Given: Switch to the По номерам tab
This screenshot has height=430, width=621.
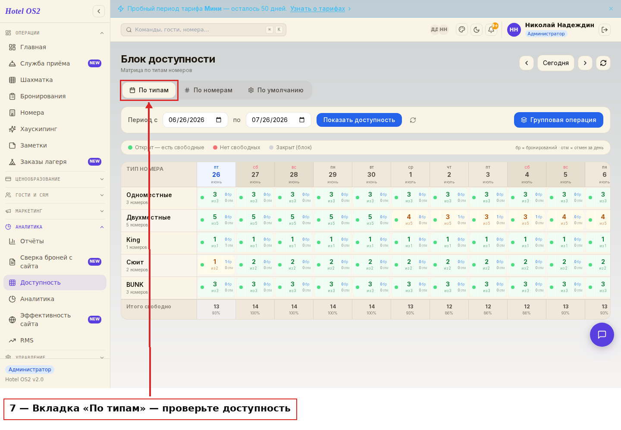Looking at the screenshot, I should point(209,90).
